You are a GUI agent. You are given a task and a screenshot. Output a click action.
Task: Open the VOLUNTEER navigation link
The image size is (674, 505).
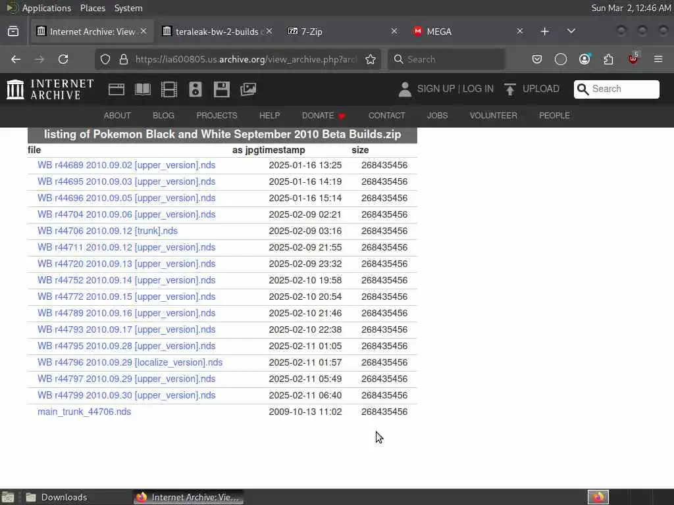pos(494,116)
